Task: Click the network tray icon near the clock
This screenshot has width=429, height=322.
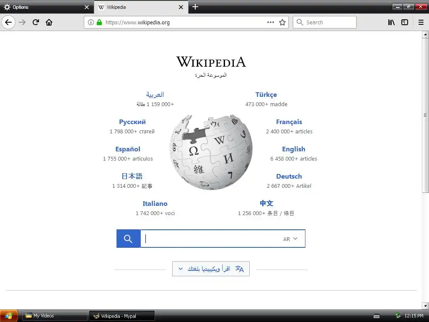Action: (398, 316)
